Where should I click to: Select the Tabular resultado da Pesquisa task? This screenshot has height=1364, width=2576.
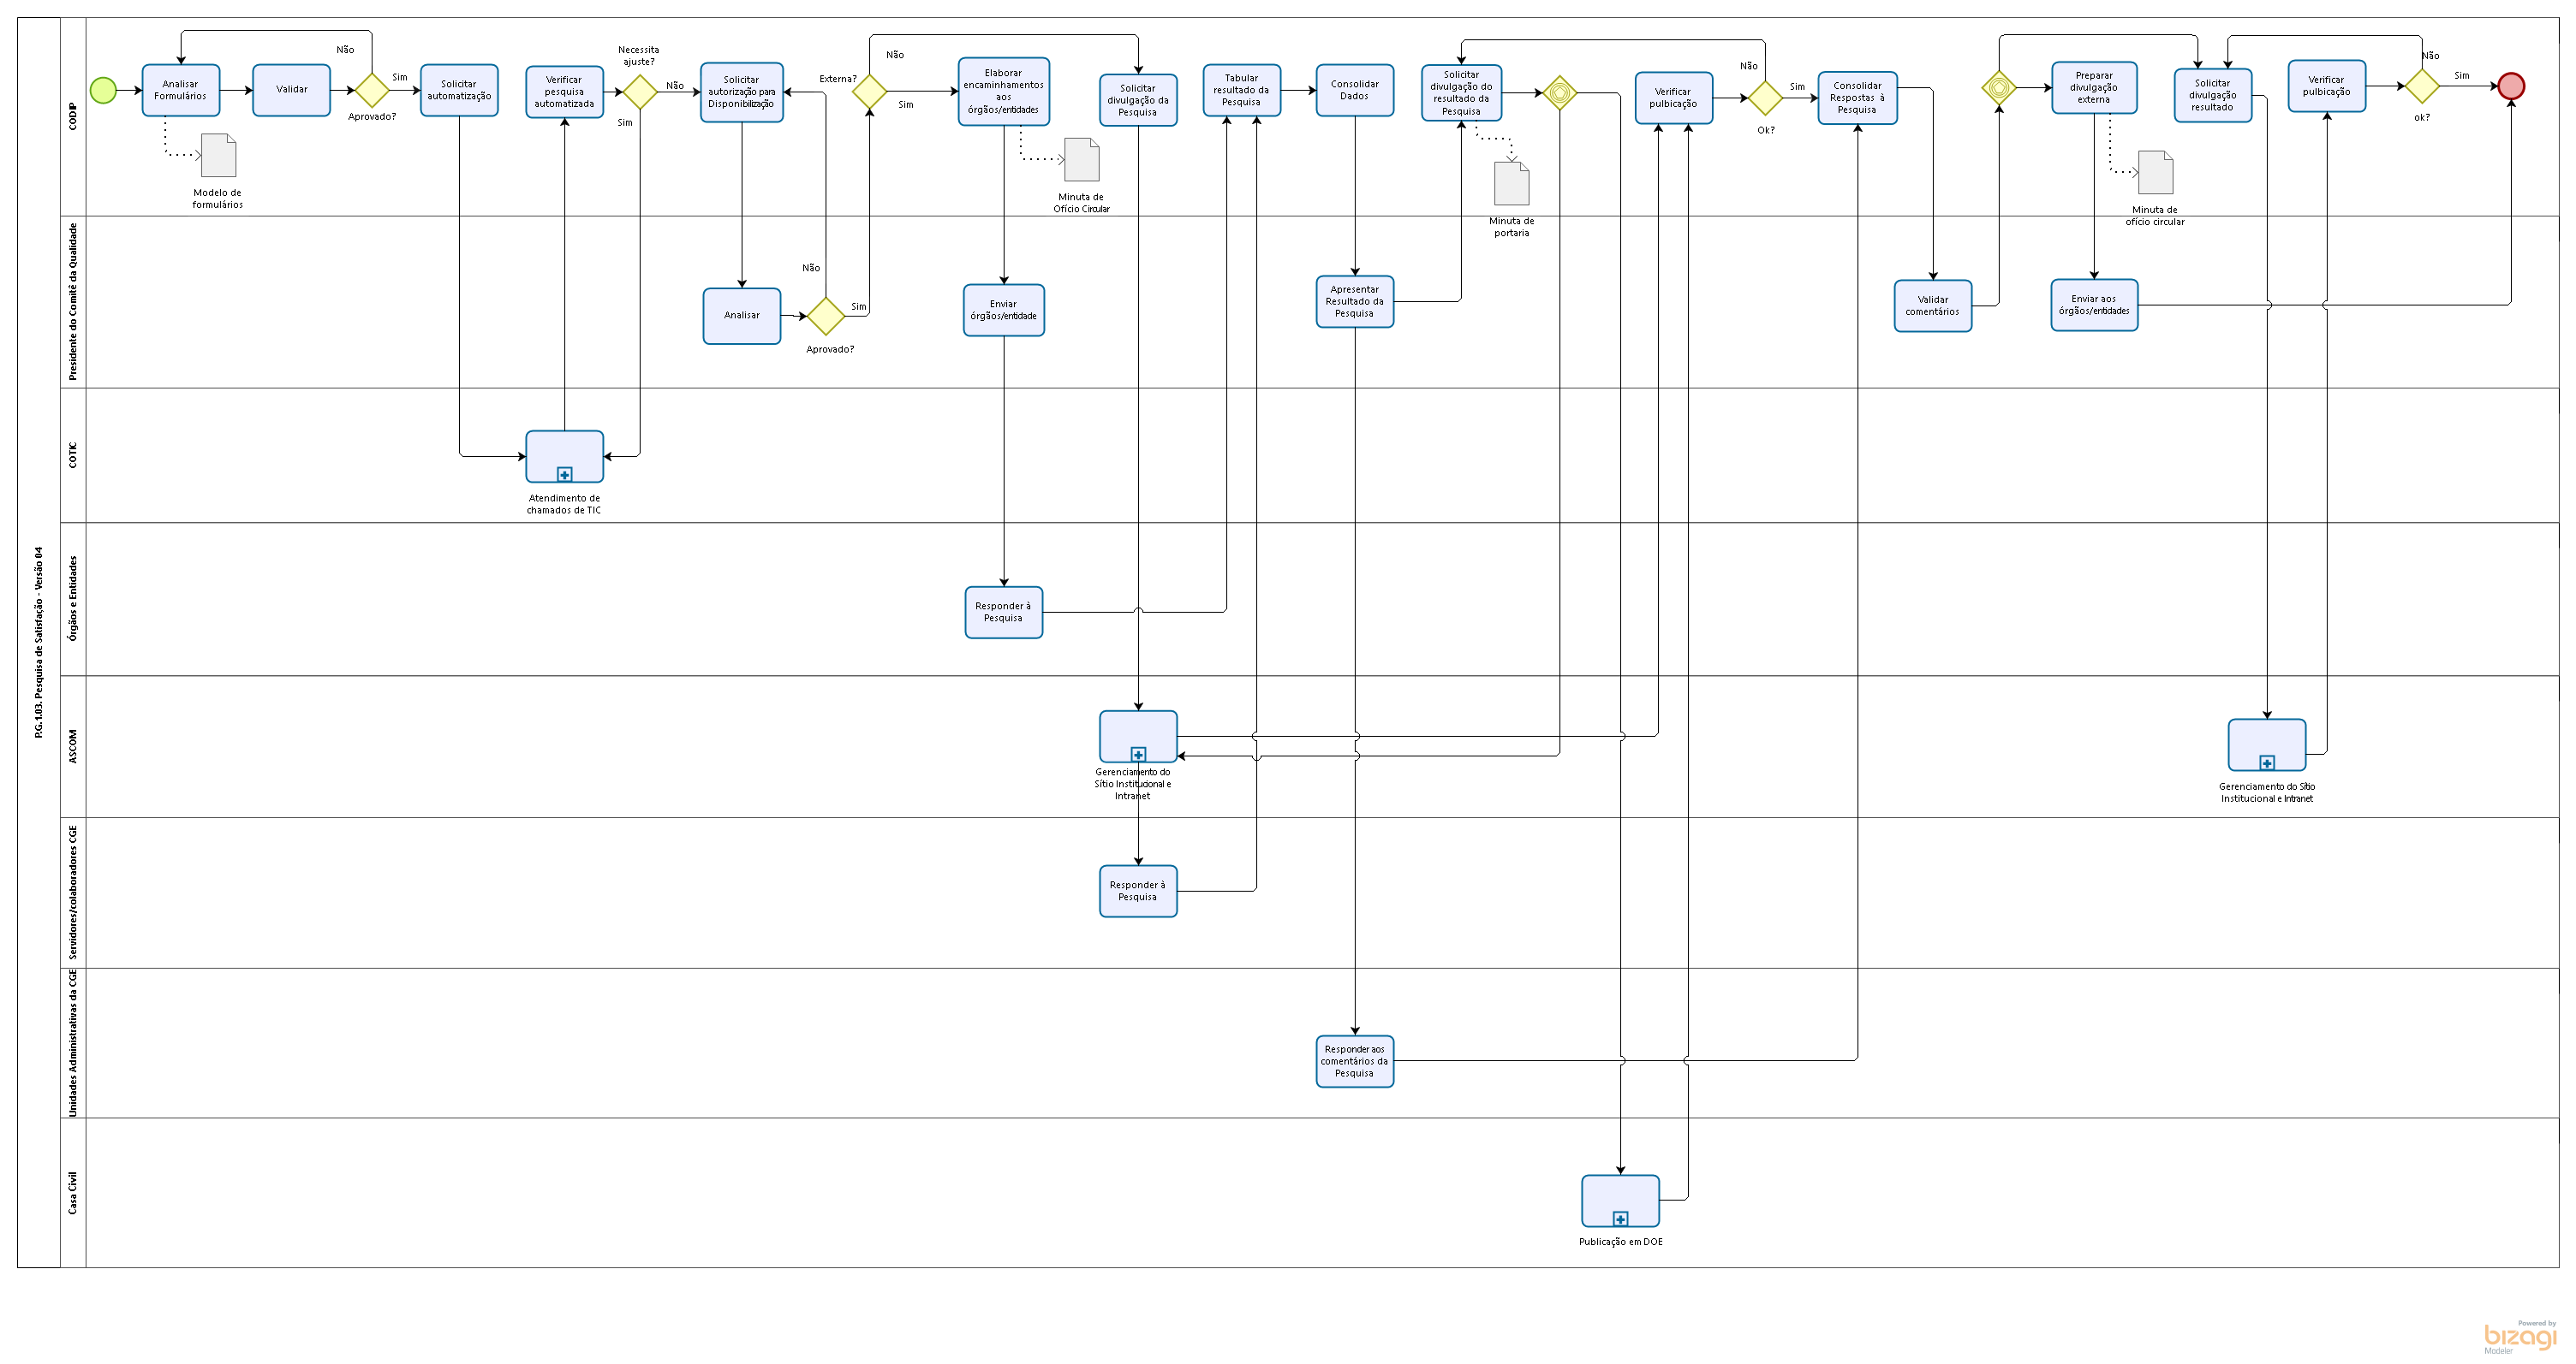1241,90
